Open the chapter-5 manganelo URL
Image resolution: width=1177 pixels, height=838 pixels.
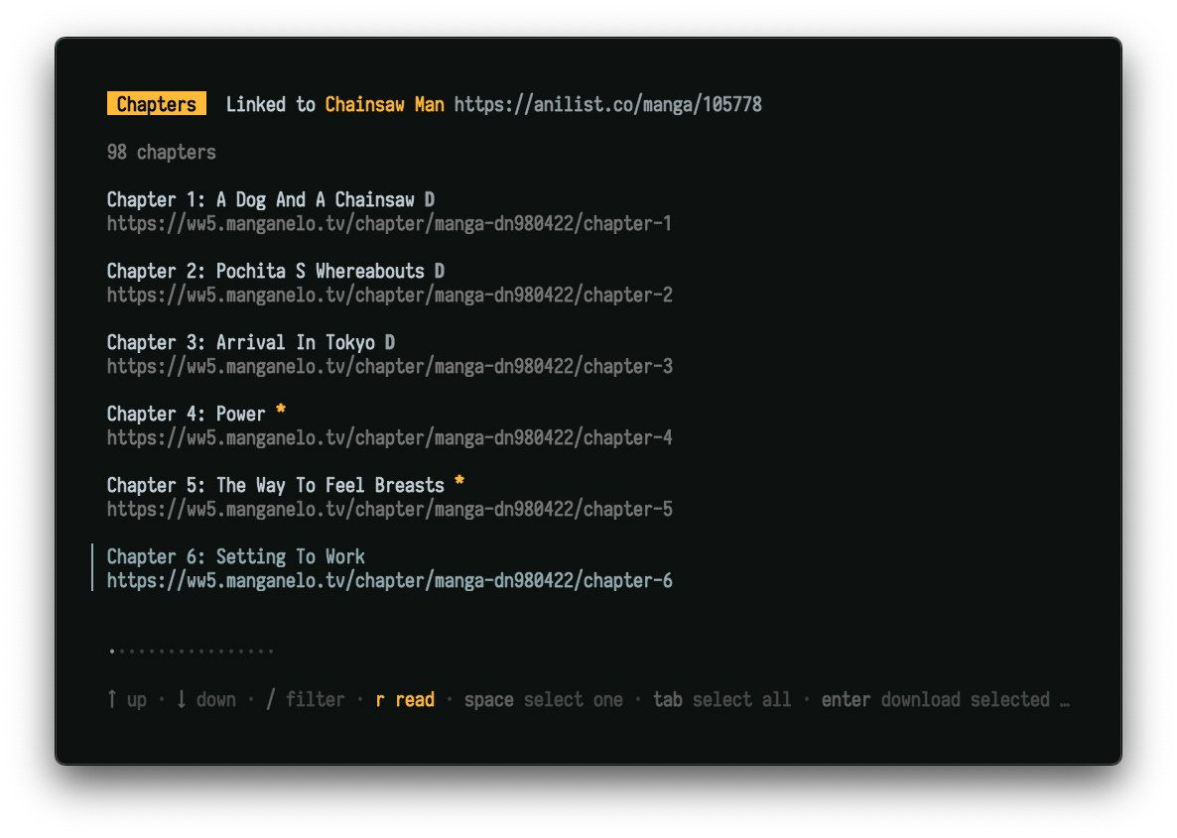[389, 509]
